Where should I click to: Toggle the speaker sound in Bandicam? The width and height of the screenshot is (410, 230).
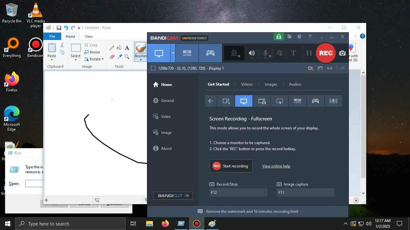coord(252,53)
